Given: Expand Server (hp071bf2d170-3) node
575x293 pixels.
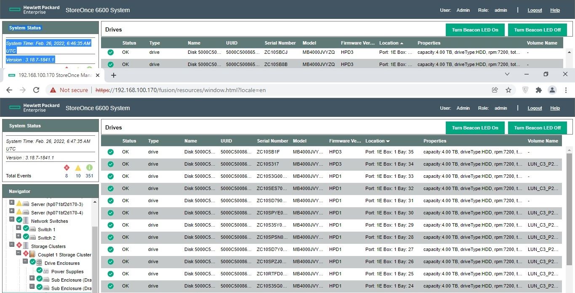Looking at the screenshot, I should point(12,203).
